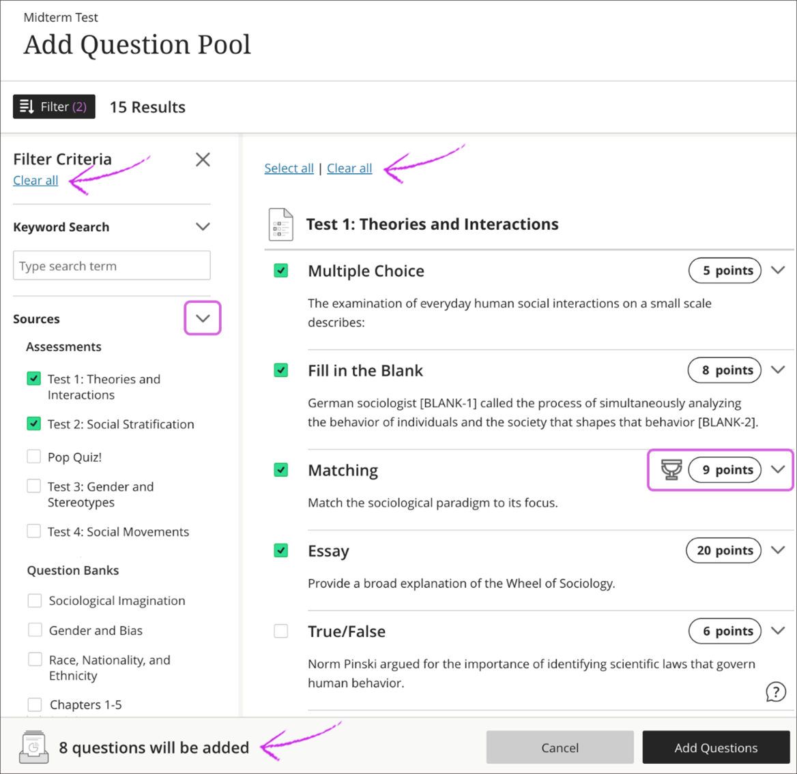This screenshot has width=797, height=774.
Task: Click the help question mark icon
Action: coord(775,691)
